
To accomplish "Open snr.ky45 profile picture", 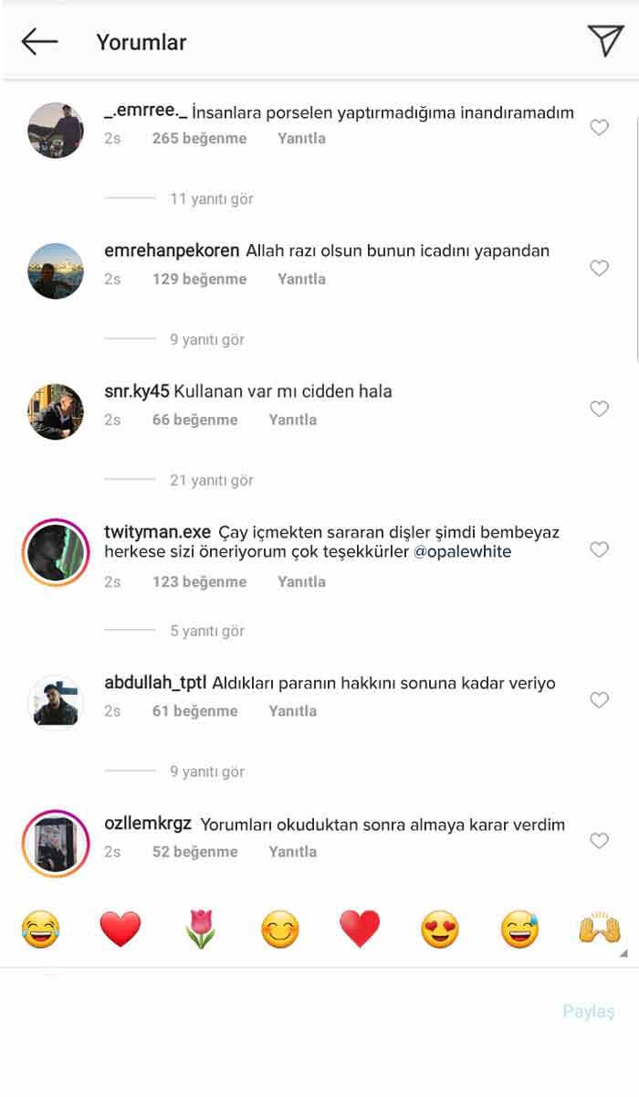I will click(x=56, y=411).
